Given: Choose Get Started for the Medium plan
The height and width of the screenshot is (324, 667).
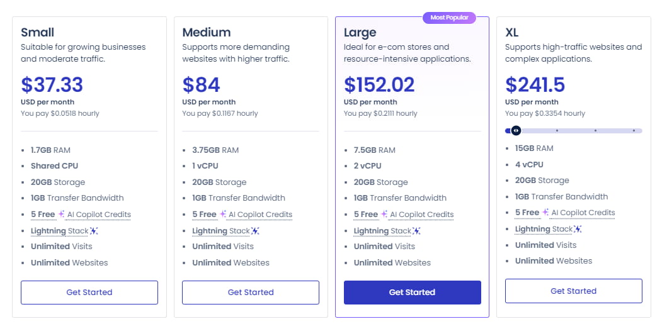Looking at the screenshot, I should pos(251,293).
